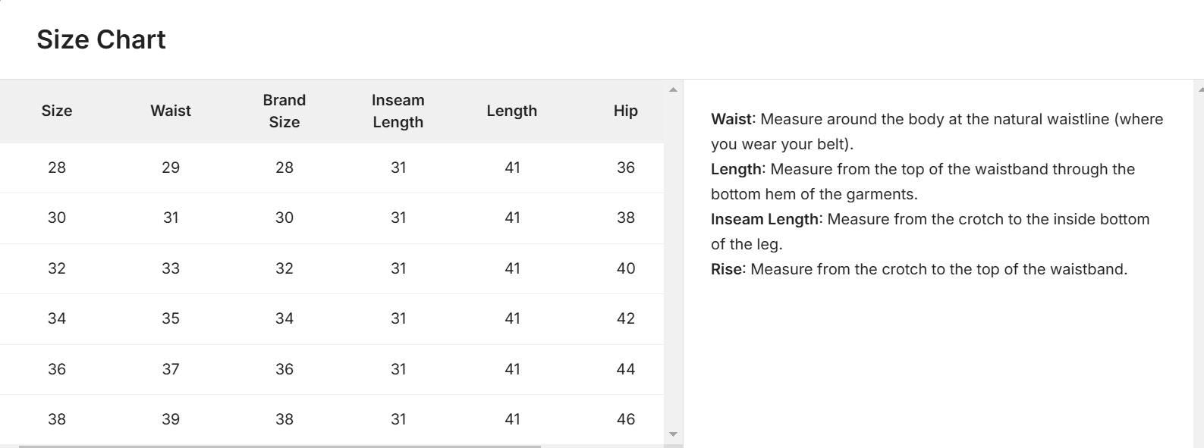Click hip value 46 in the last row
The image size is (1204, 448).
pos(625,419)
